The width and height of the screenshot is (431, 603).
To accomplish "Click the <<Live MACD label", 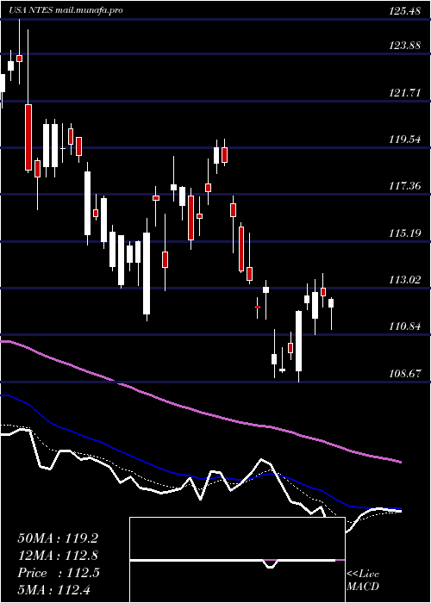I will [x=363, y=581].
